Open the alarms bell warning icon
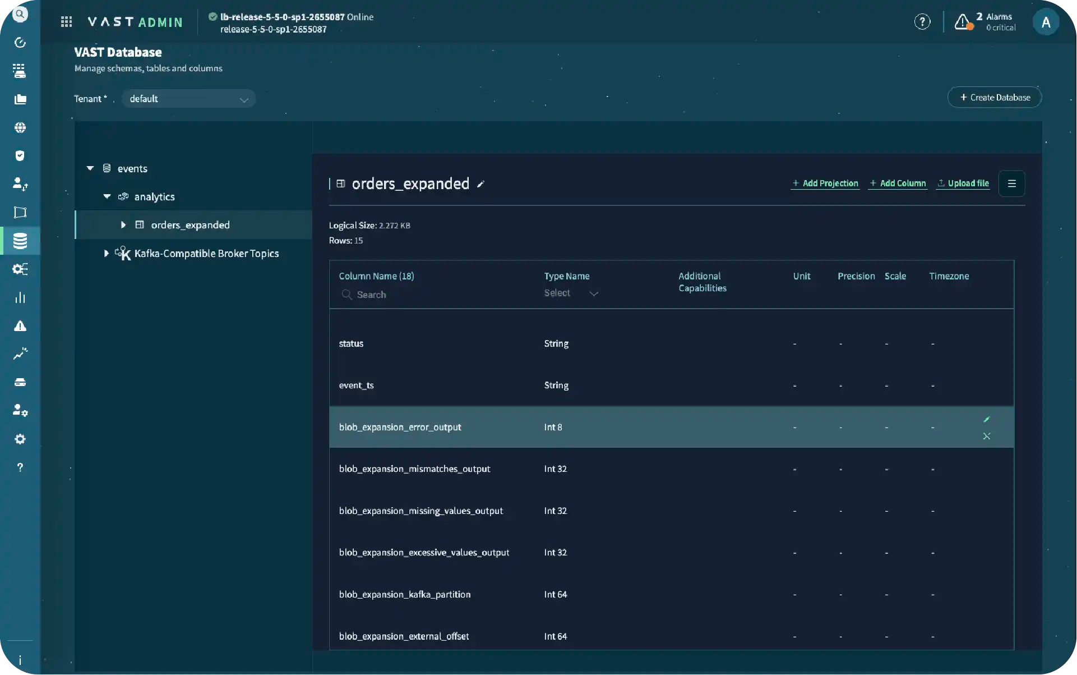Viewport: 1077px width, 675px height. pos(963,22)
